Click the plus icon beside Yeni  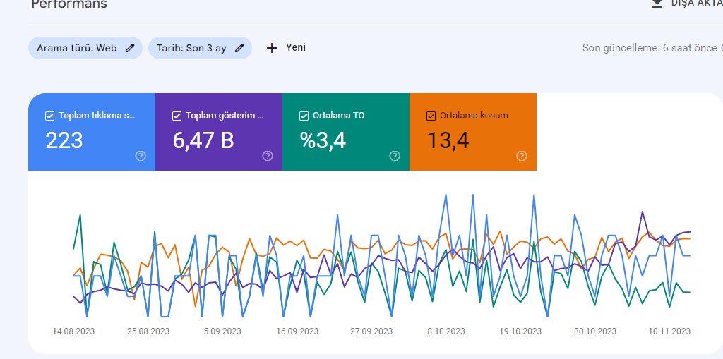(272, 48)
